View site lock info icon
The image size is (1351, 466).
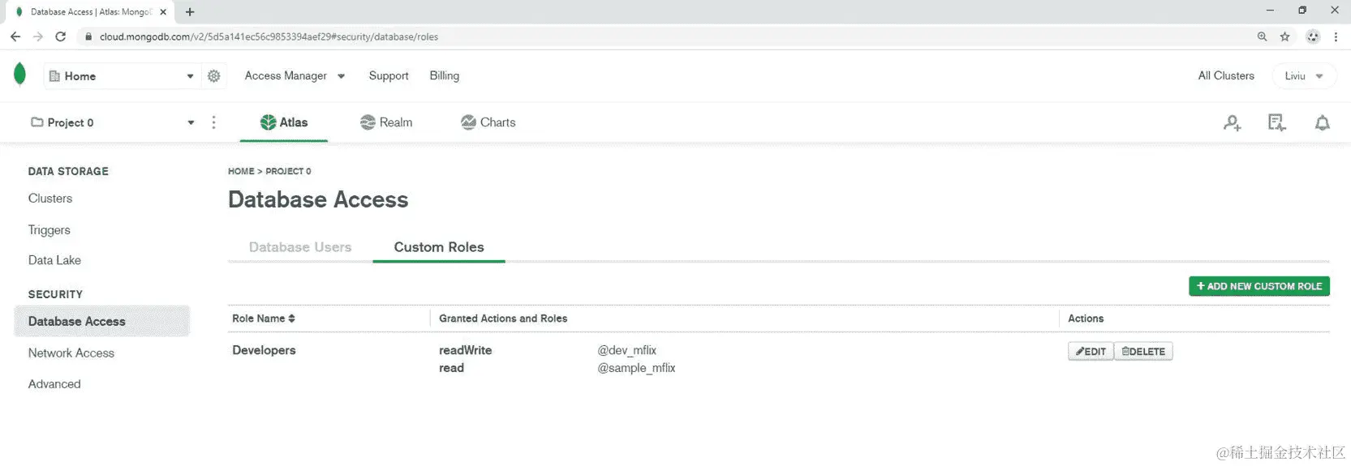[88, 36]
